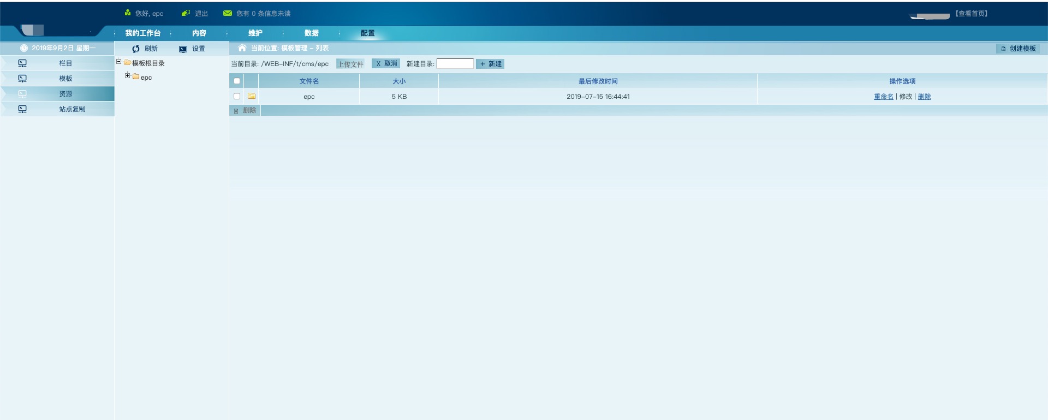
Task: Click the 2019年9月2日 星期一 date text
Action: pyautogui.click(x=63, y=48)
